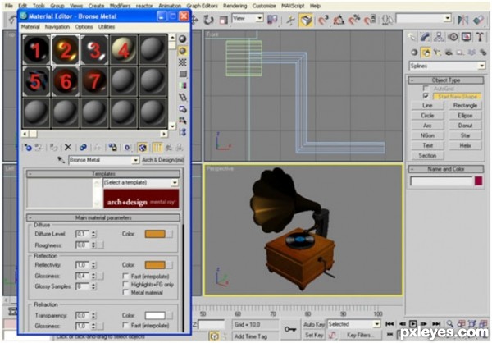Screen dimensions: 492x343
Task: Collapse Main material parameters rollout
Action: tap(103, 217)
